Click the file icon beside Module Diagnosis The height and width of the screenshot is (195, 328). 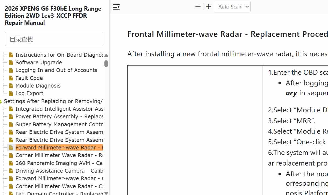[x=11, y=86]
